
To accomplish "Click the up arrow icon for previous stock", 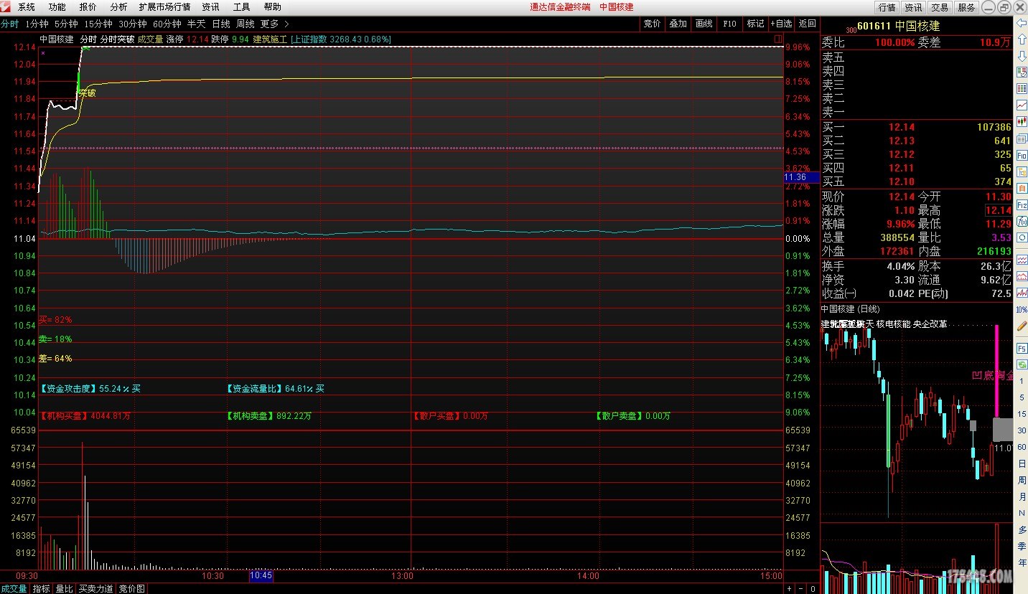I will click(1022, 39).
